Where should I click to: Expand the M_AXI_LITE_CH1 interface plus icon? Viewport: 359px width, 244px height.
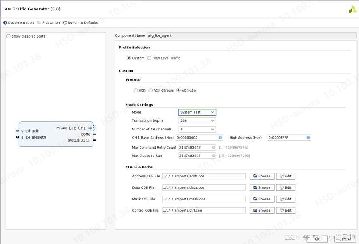pyautogui.click(x=90, y=128)
